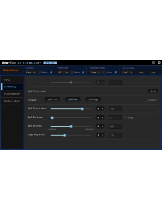Click the Spill Enhance value field 0
162x210 pixels.
click(115, 118)
